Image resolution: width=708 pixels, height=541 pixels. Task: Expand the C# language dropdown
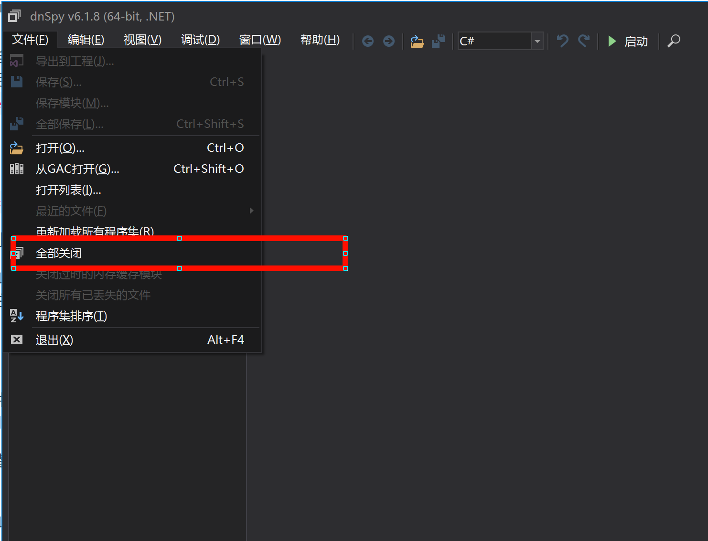537,41
